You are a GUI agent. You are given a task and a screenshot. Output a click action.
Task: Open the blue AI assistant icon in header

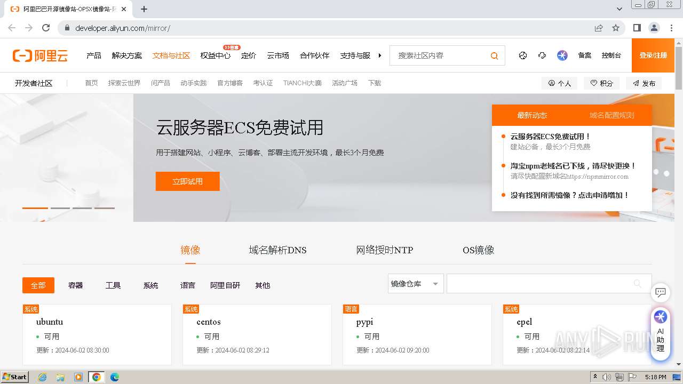click(x=562, y=55)
